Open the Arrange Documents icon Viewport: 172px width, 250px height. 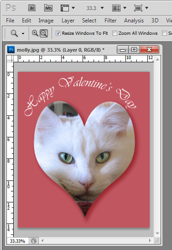(116, 8)
